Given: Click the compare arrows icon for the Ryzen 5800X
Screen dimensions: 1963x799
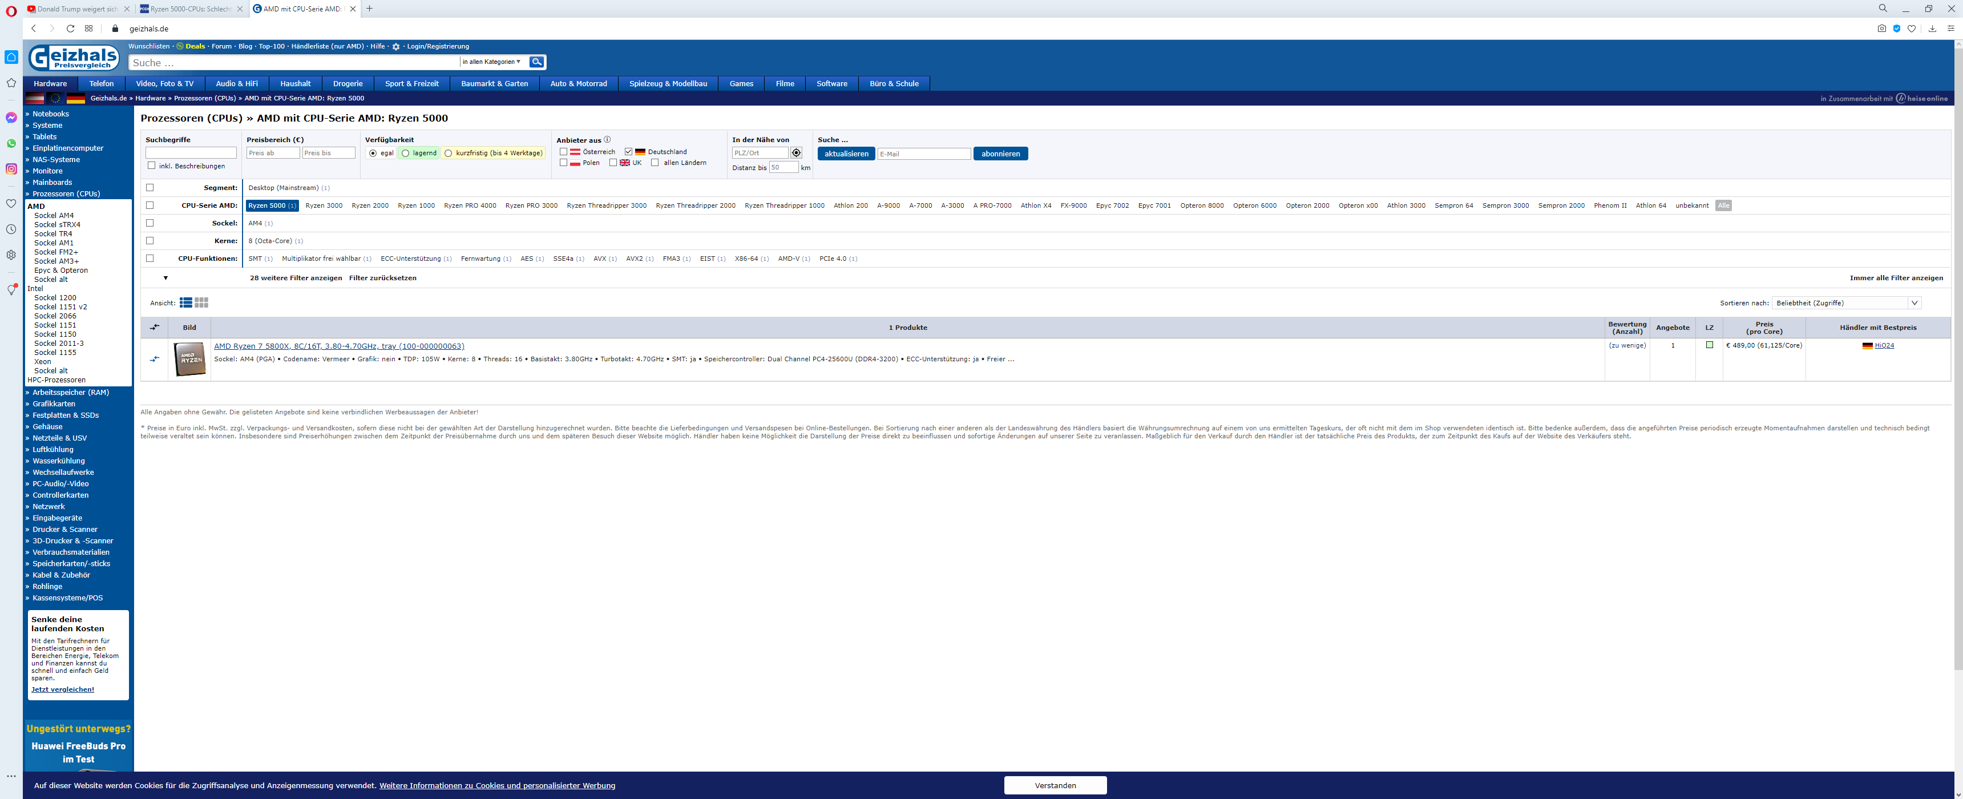Looking at the screenshot, I should (155, 358).
